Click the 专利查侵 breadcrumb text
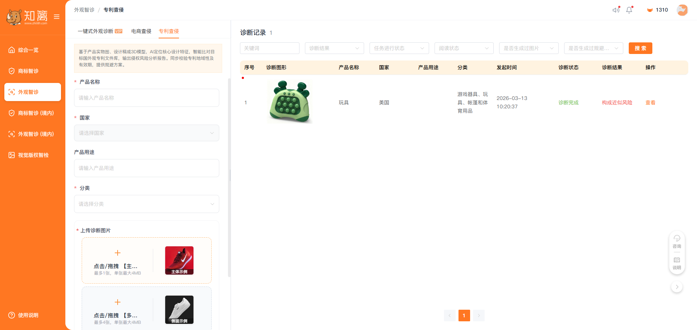The image size is (697, 330). [x=114, y=10]
